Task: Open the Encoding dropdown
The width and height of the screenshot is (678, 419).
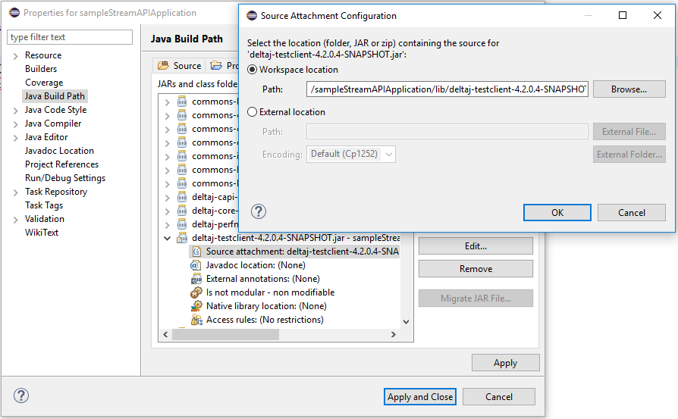Action: click(389, 155)
